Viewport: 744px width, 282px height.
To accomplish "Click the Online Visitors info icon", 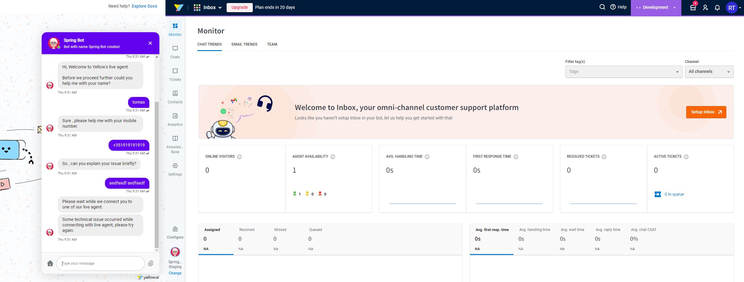I will tap(239, 157).
